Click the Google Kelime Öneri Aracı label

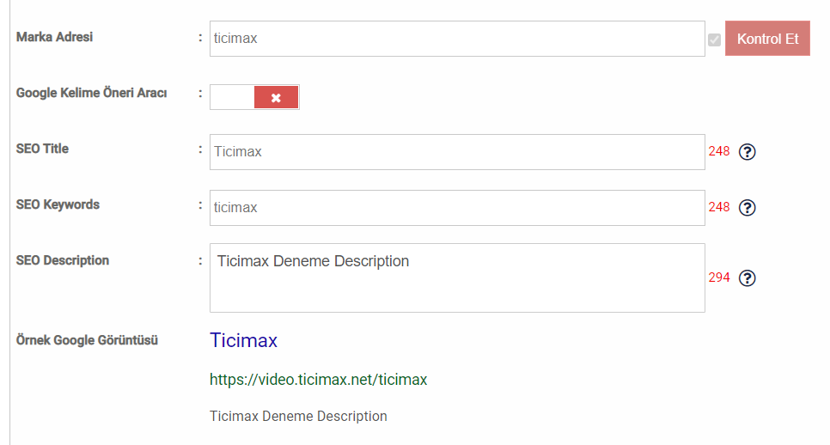point(91,93)
